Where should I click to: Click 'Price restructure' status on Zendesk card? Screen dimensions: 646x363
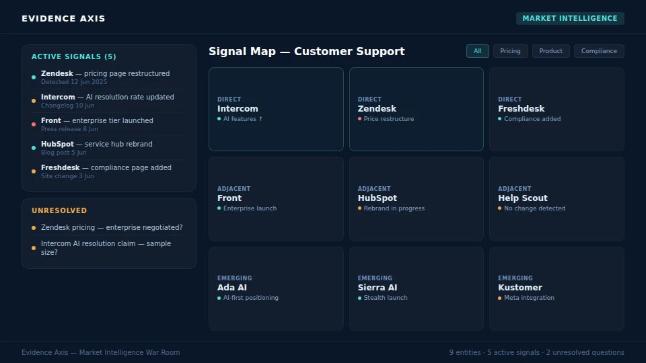[386, 118]
